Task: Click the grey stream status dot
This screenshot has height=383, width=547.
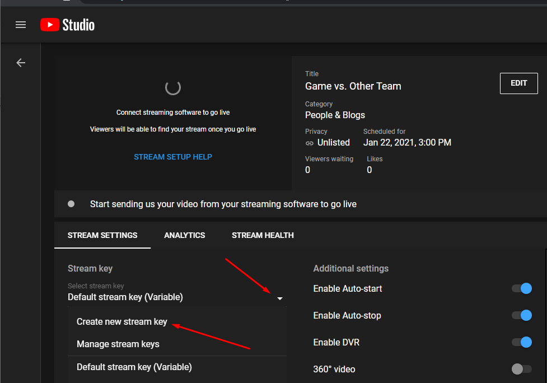Action: 71,204
